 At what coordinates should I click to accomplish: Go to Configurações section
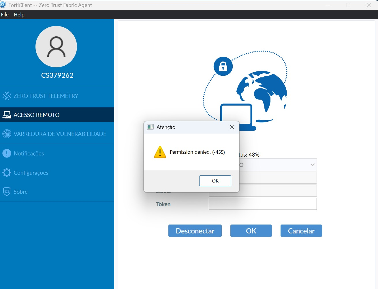click(57, 173)
